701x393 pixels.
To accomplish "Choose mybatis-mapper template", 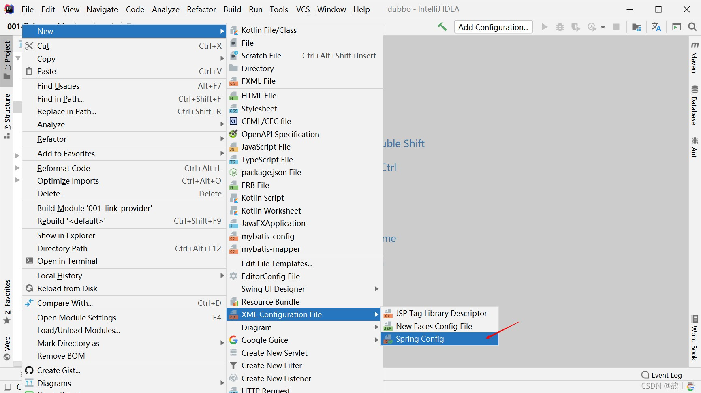I will 305,249.
